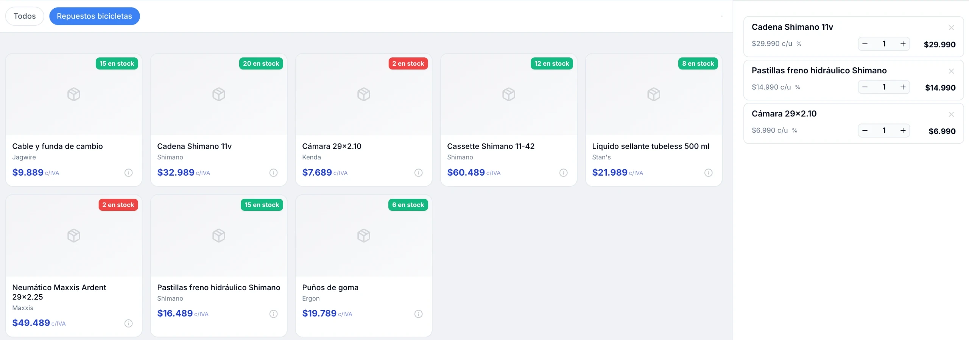This screenshot has width=969, height=340.
Task: Select the $60.489 price on Cassette card
Action: pos(466,173)
